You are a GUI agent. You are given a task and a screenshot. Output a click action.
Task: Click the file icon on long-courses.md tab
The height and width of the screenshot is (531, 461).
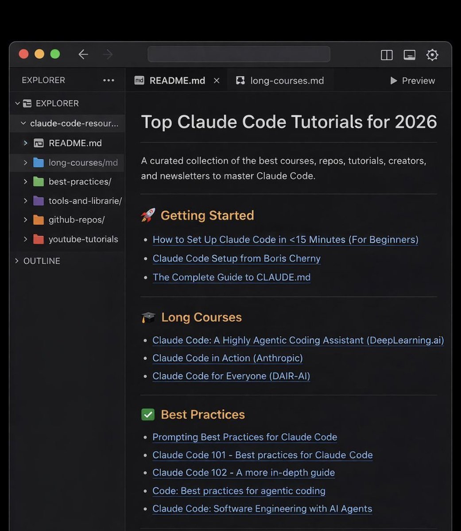[240, 81]
